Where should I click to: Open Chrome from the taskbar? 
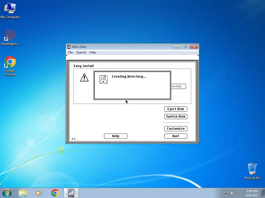point(55,193)
